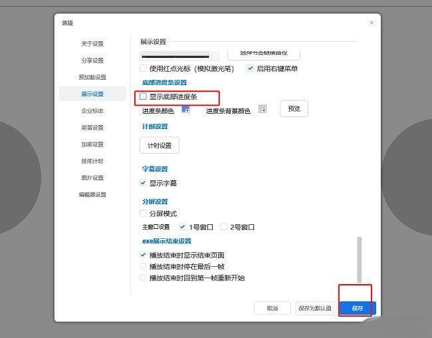Image resolution: width=432 pixels, height=338 pixels.
Task: Click 保存为默认值 button
Action: [x=315, y=308]
